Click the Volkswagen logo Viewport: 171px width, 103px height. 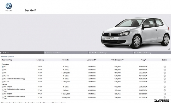pyautogui.click(x=9, y=6)
